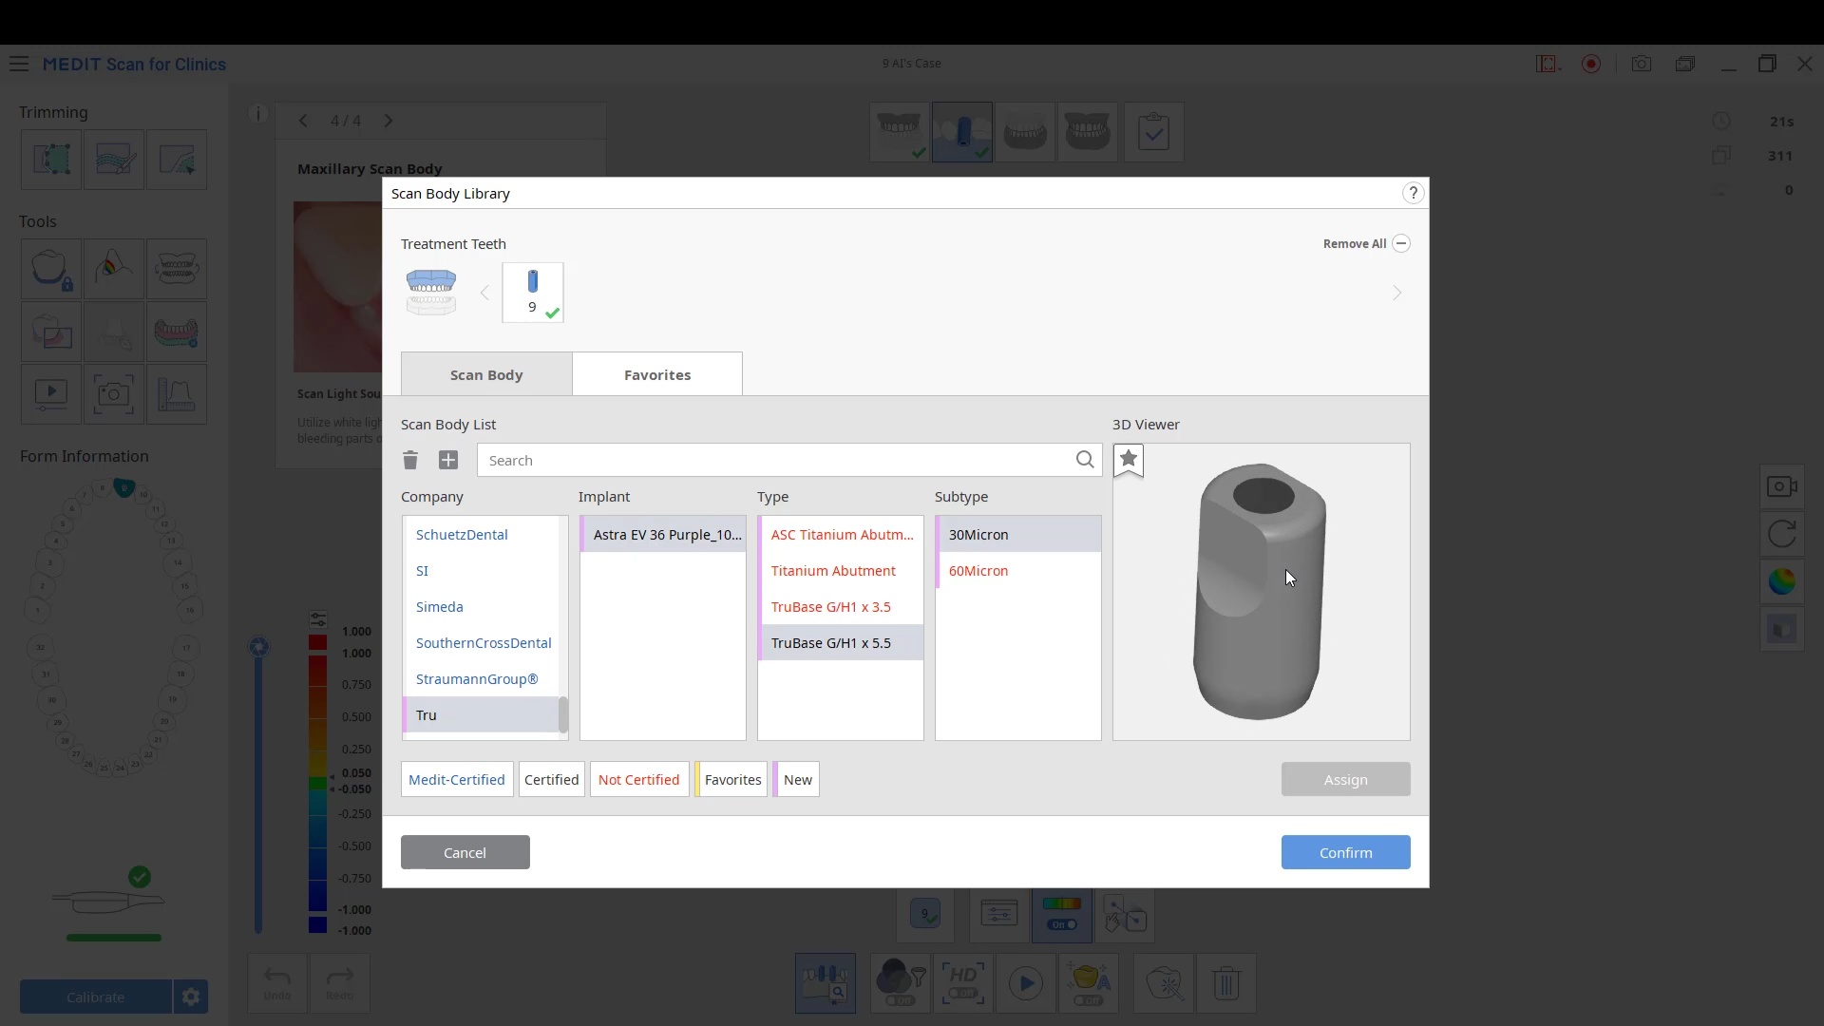The width and height of the screenshot is (1824, 1026).
Task: Add scan body to favorites star
Action: (x=1129, y=460)
